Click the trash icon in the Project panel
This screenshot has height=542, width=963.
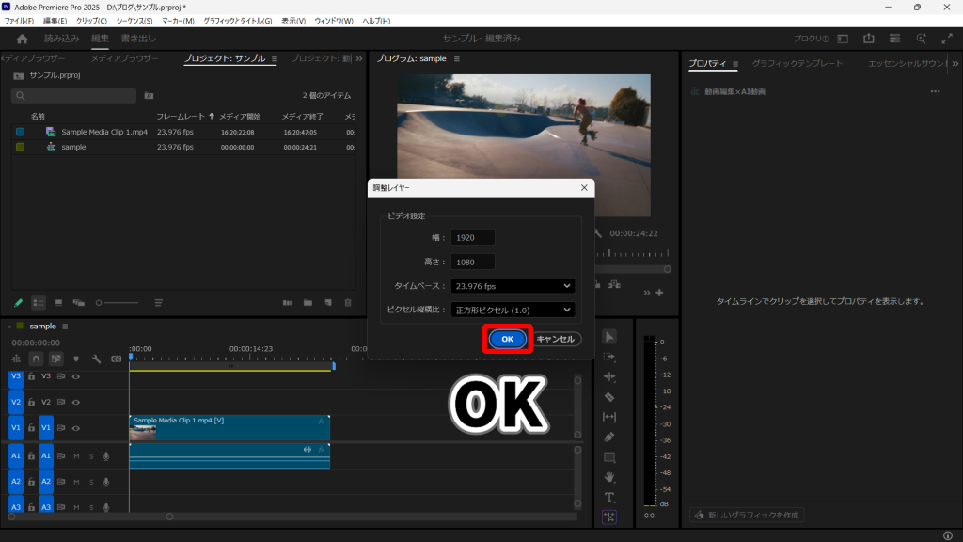click(348, 303)
